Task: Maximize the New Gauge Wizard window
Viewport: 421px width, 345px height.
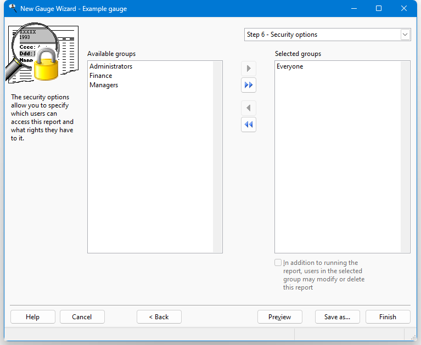Action: pos(379,8)
